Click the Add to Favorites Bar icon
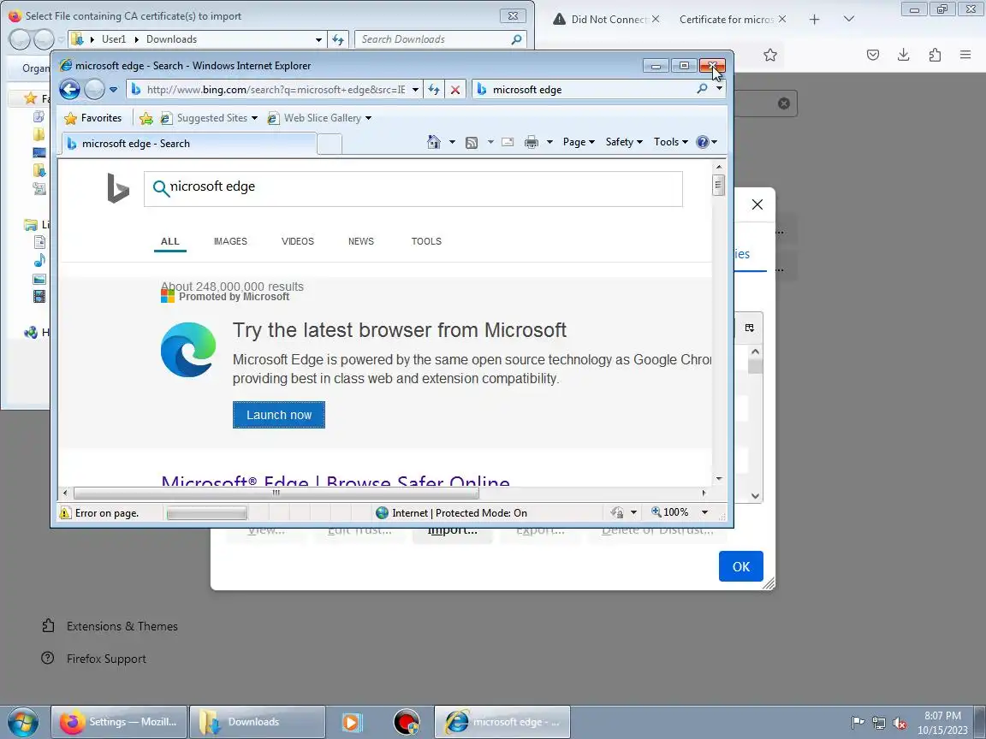The width and height of the screenshot is (986, 739). 146,118
